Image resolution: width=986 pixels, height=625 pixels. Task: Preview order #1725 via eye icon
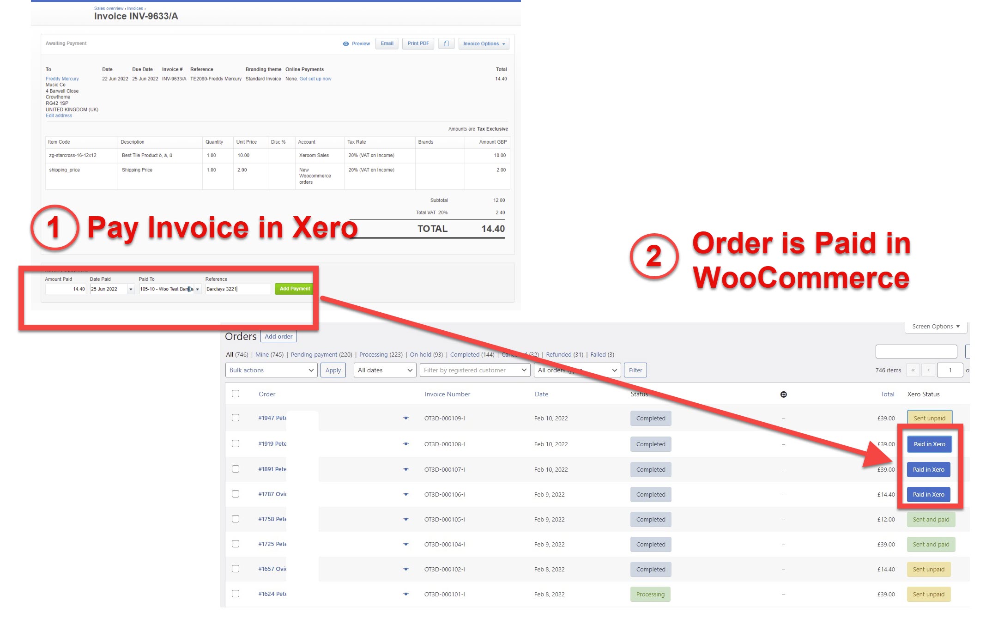[x=406, y=544]
